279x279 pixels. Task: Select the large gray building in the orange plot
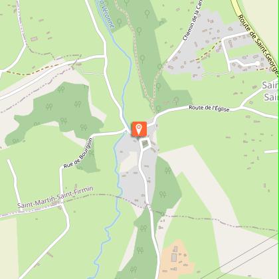tap(174, 258)
